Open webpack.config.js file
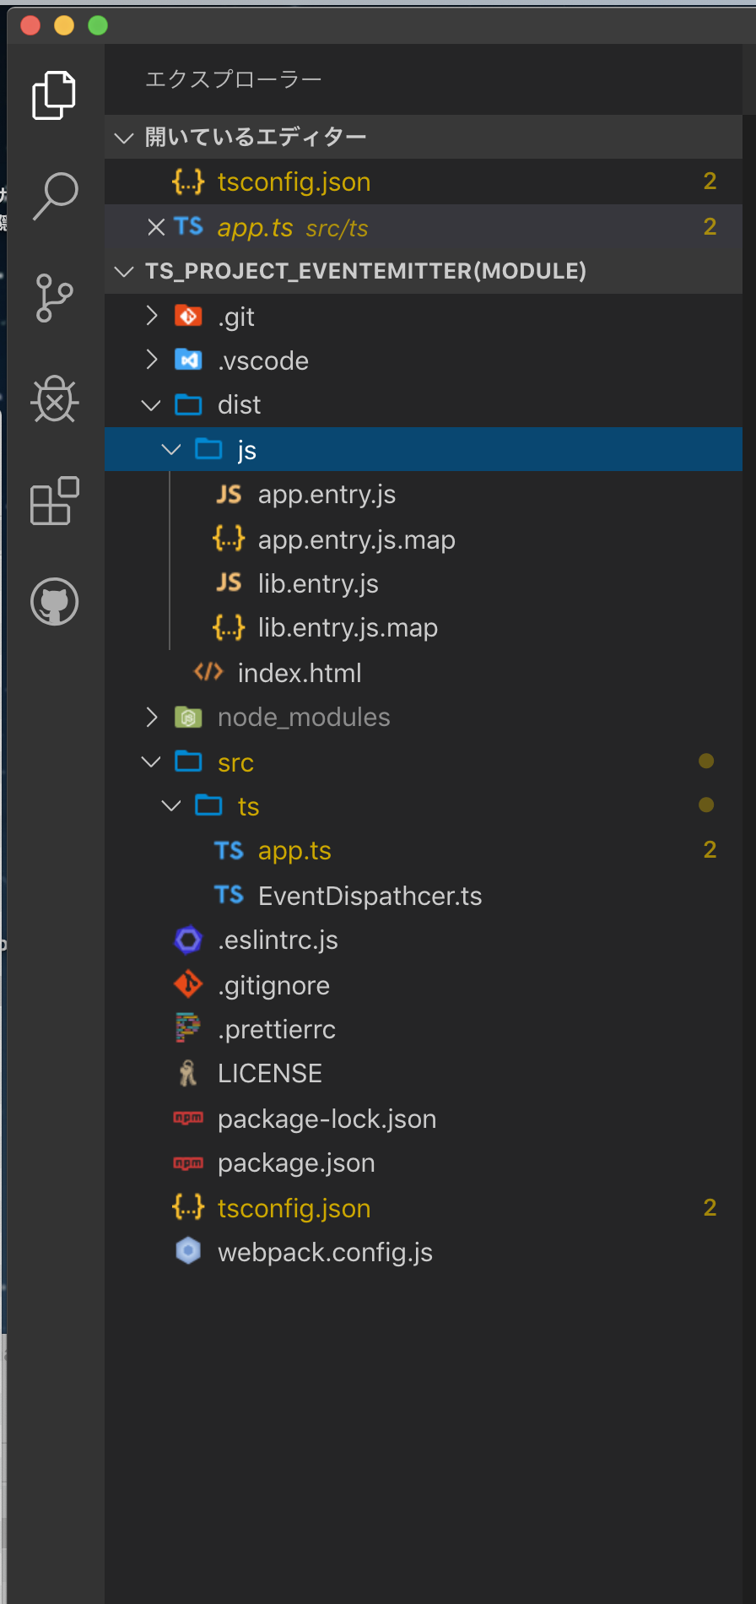The width and height of the screenshot is (756, 1604). [x=325, y=1252]
